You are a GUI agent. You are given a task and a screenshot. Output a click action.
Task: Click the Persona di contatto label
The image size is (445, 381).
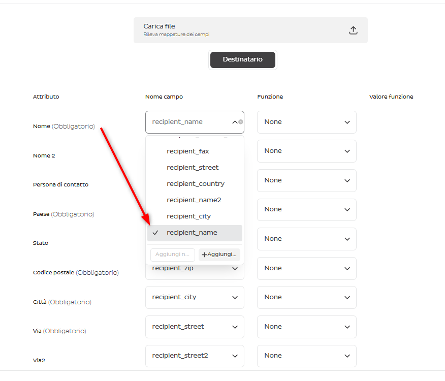click(61, 184)
